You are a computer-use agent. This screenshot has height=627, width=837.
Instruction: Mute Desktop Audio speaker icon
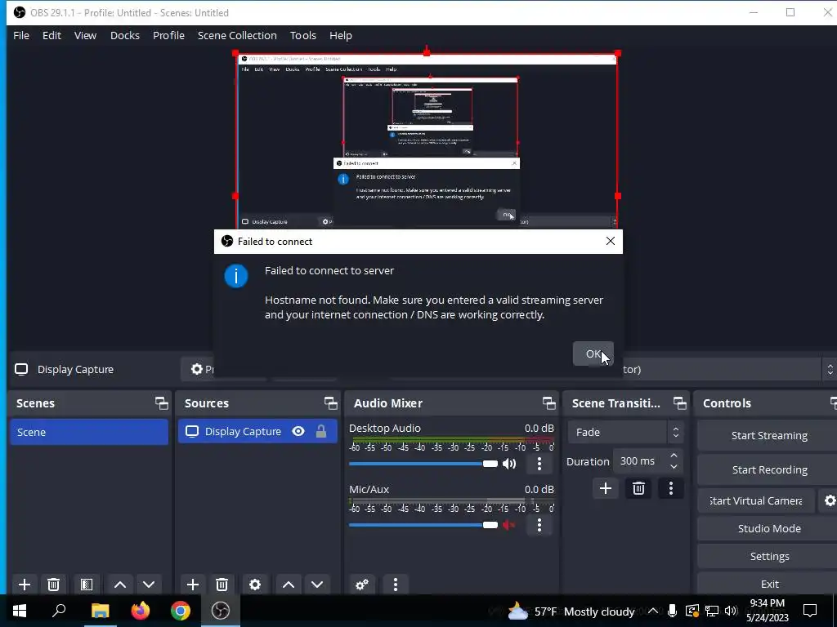coord(509,464)
